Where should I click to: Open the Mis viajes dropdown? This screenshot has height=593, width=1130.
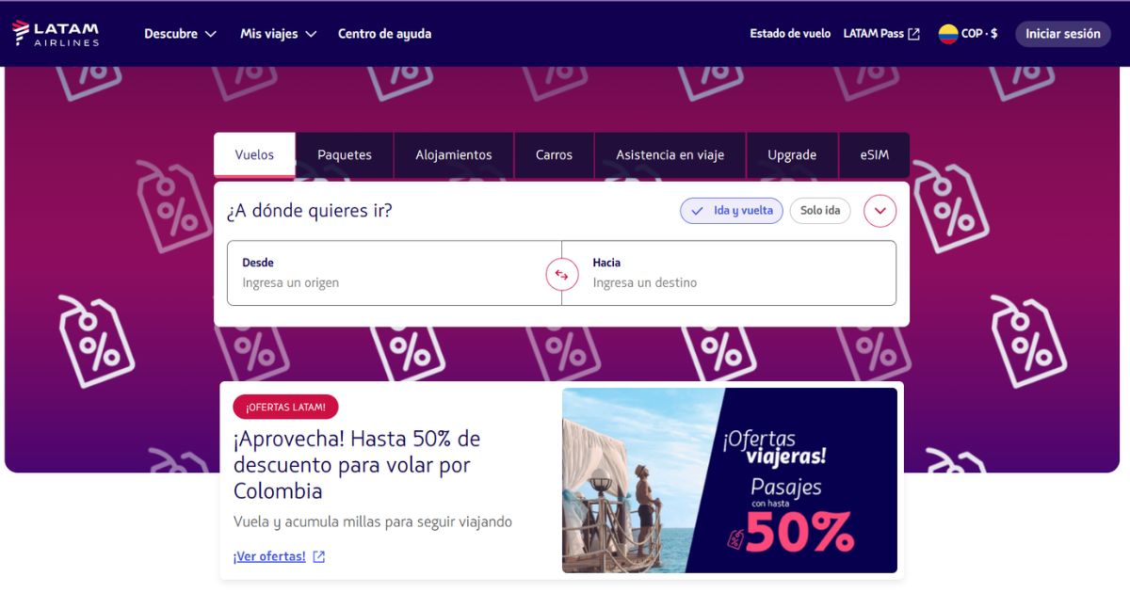(278, 34)
